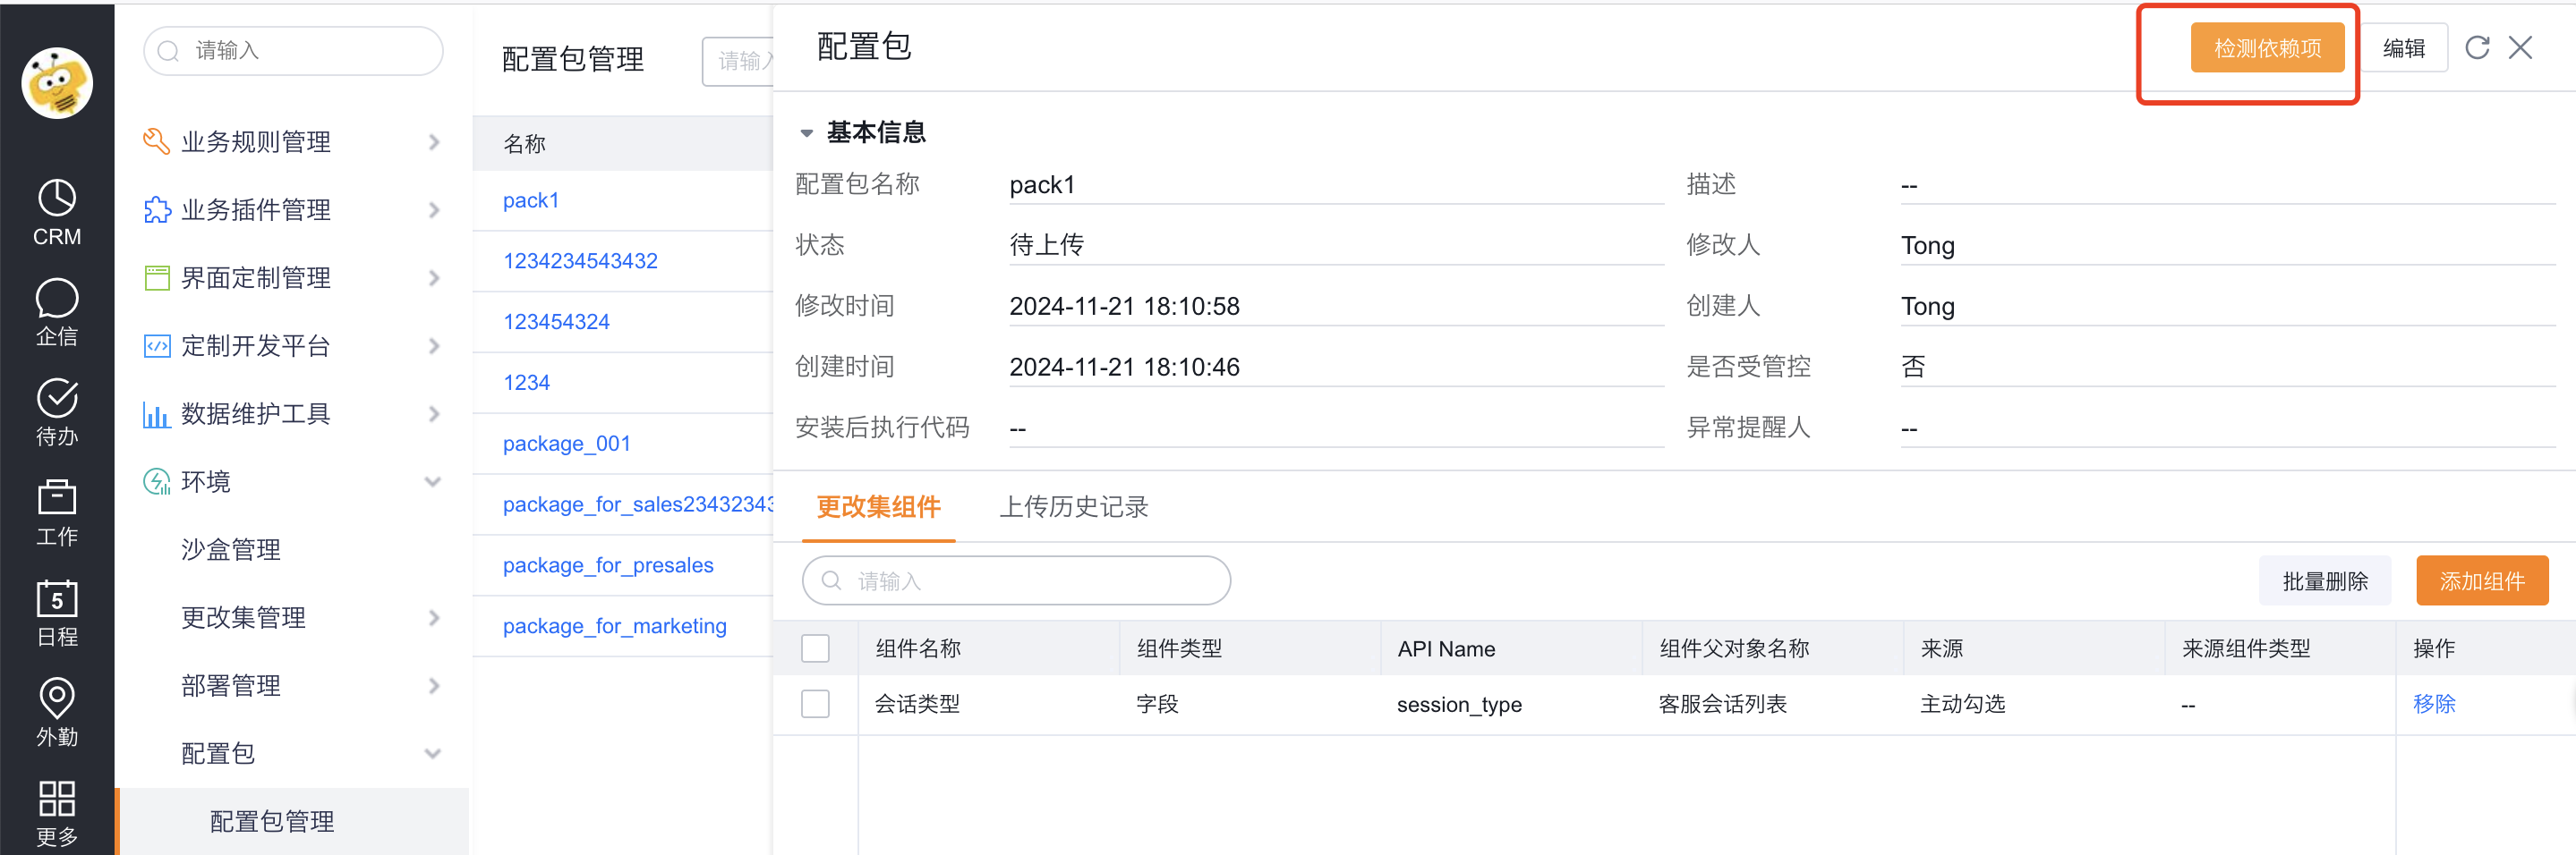Click the puzzle icon beside 业务插件管理
Viewport: 2576px width, 855px height.
(x=156, y=210)
